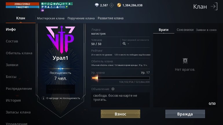Switch to Поручение клана tab
This screenshot has height=125, width=223.
point(81,18)
